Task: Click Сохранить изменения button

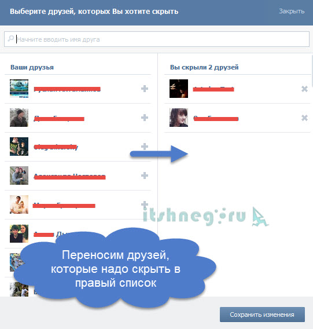Action: tap(262, 315)
